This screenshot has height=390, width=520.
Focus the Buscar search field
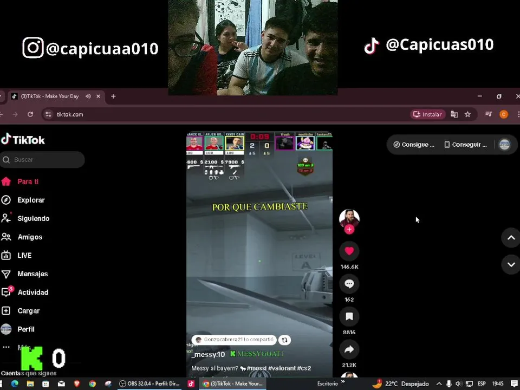(42, 159)
